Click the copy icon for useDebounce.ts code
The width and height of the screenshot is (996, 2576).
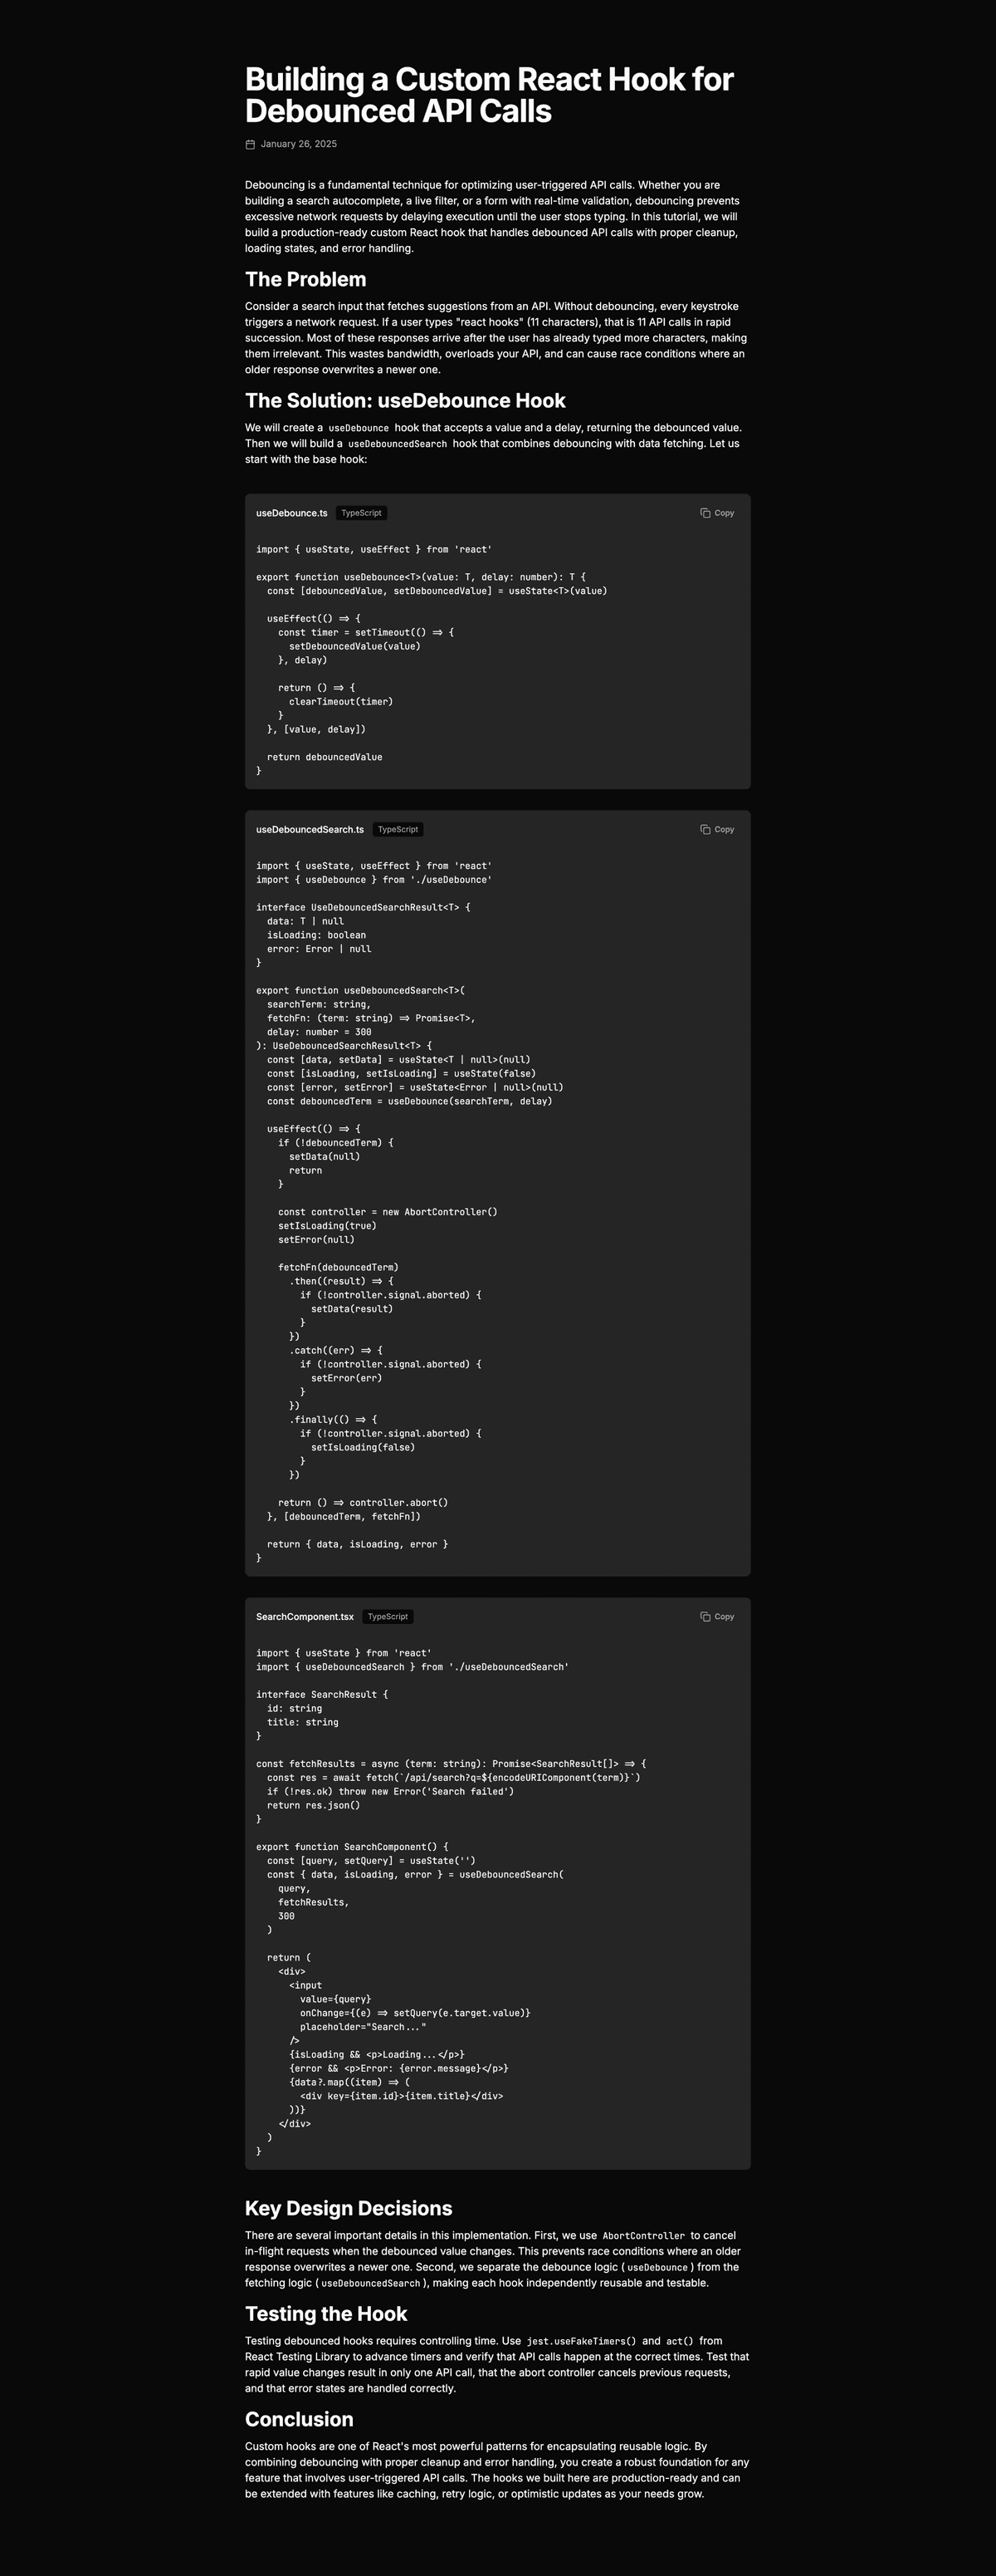click(705, 513)
